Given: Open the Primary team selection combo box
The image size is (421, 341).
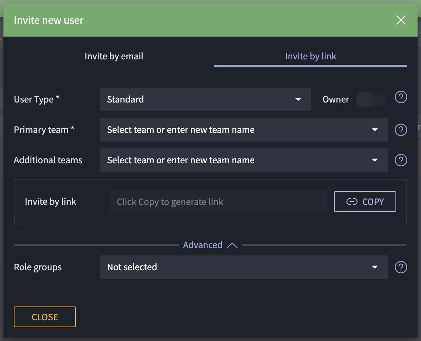Looking at the screenshot, I should (x=238, y=130).
